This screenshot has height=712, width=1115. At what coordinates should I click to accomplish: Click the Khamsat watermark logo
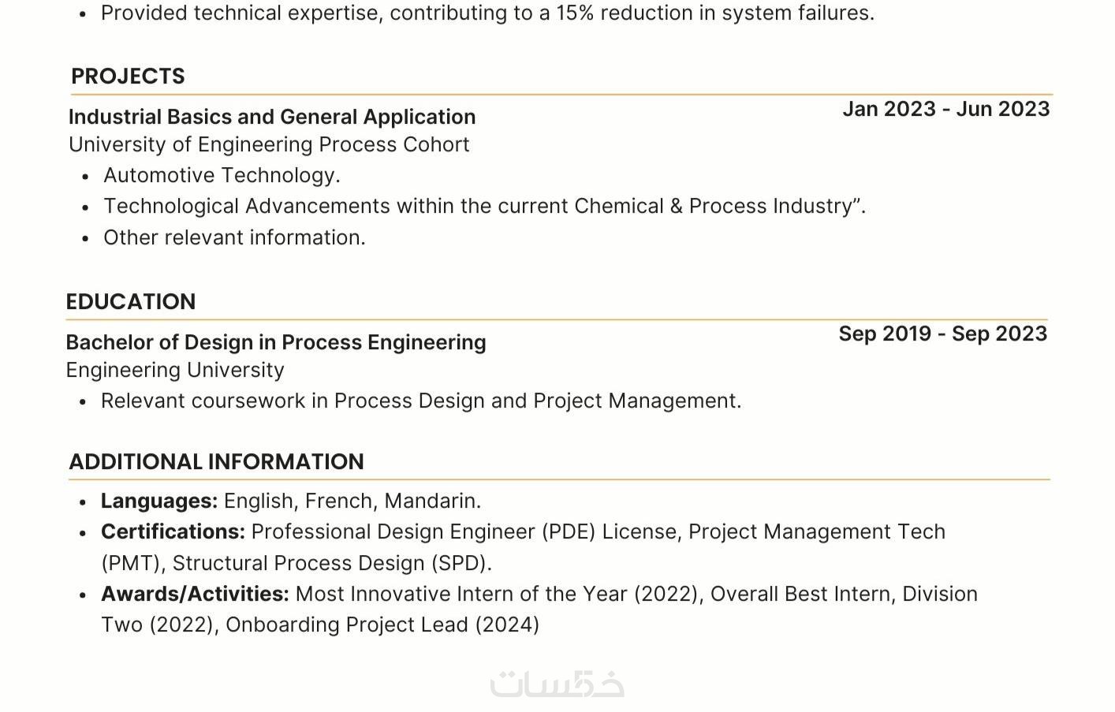coord(557,683)
